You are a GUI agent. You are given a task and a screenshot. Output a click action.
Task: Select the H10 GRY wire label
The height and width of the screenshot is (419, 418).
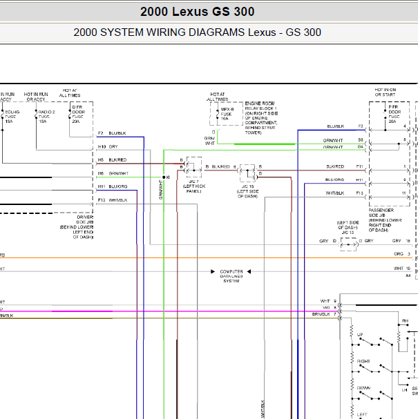108,147
